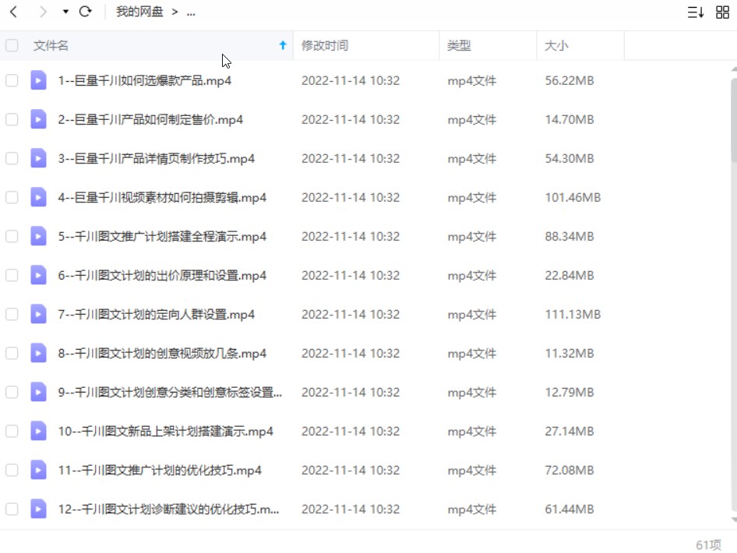Click the vertical scrollbar thumb
Image resolution: width=737 pixels, height=553 pixels.
734,120
